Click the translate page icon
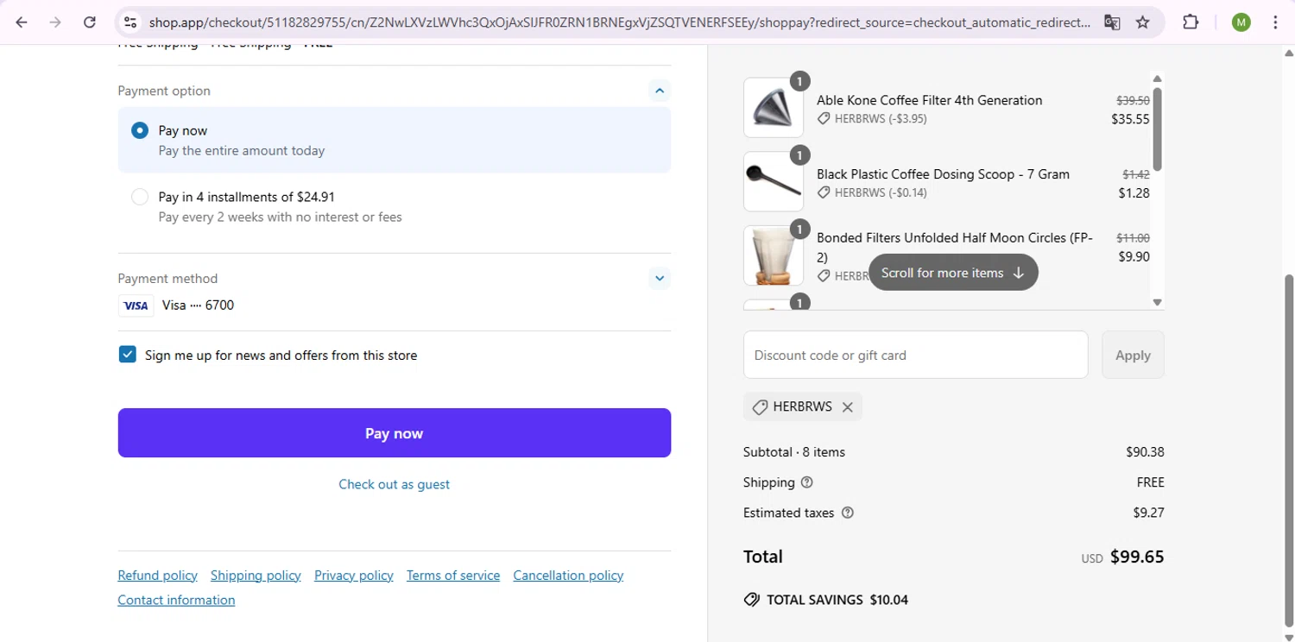This screenshot has height=642, width=1295. [1112, 22]
